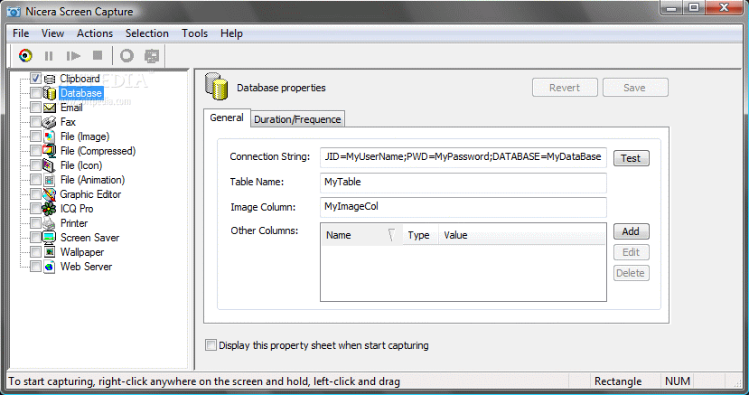Click the Add column button
This screenshot has width=749, height=395.
coord(631,231)
